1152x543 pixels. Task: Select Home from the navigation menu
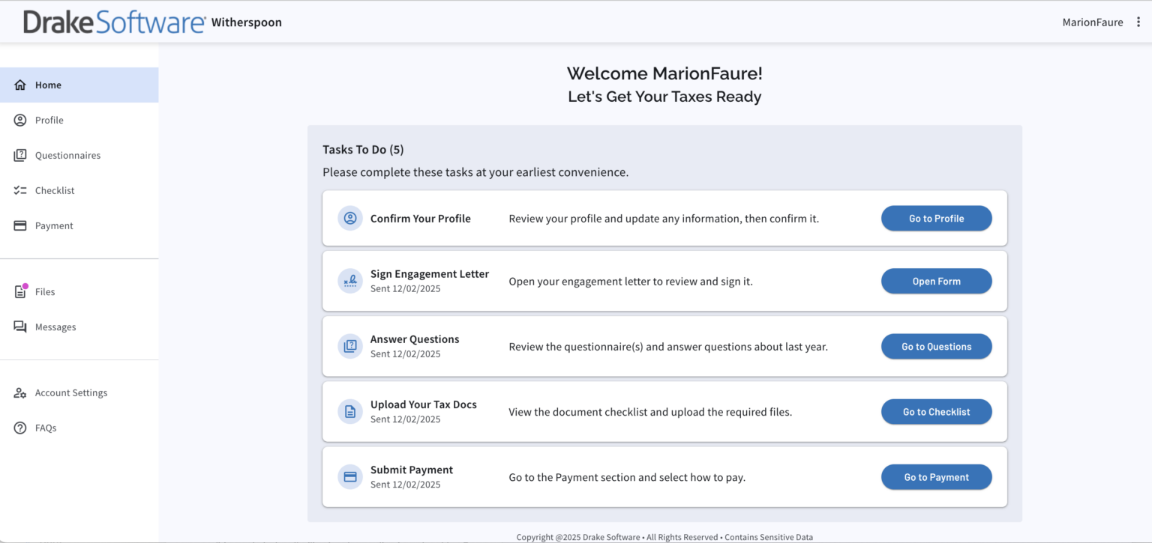coord(48,85)
